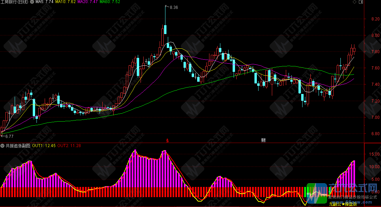Image resolution: width=381 pixels, height=207 pixels.
Task: Click the red OUT2 value label
Action: [69, 146]
